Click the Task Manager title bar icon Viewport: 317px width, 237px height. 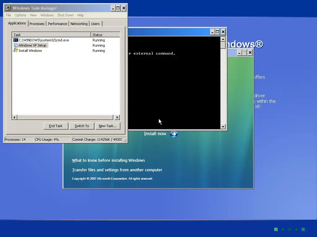tap(8, 8)
